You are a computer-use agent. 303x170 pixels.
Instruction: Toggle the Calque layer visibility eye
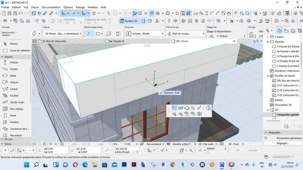pyautogui.click(x=46, y=34)
